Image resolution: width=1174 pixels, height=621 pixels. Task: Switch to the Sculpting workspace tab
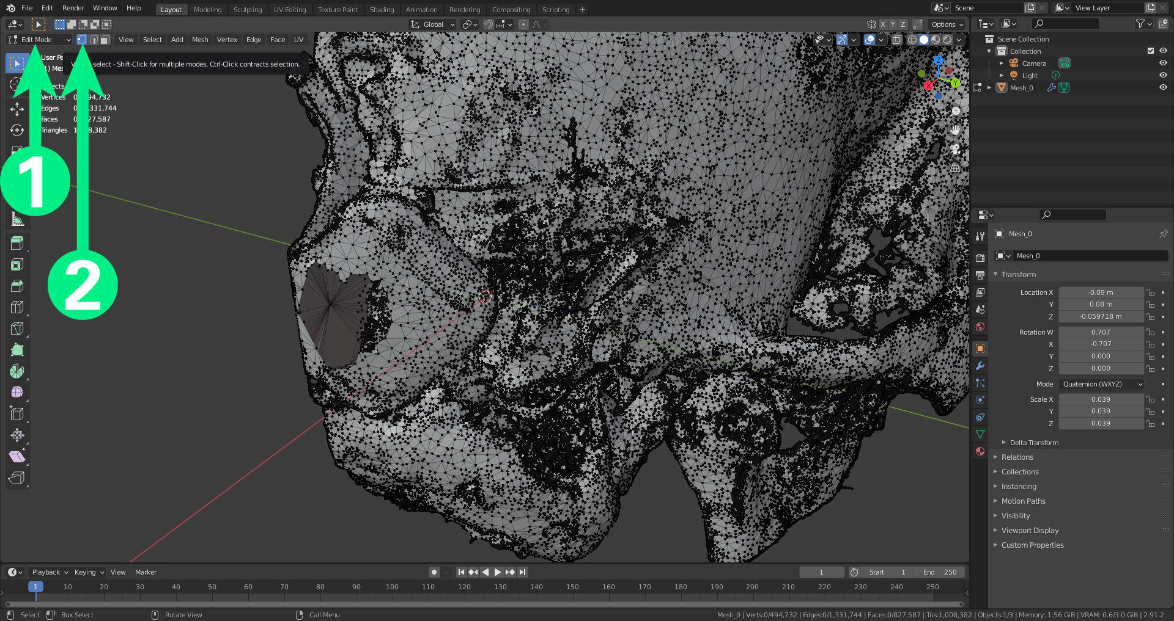pyautogui.click(x=247, y=10)
